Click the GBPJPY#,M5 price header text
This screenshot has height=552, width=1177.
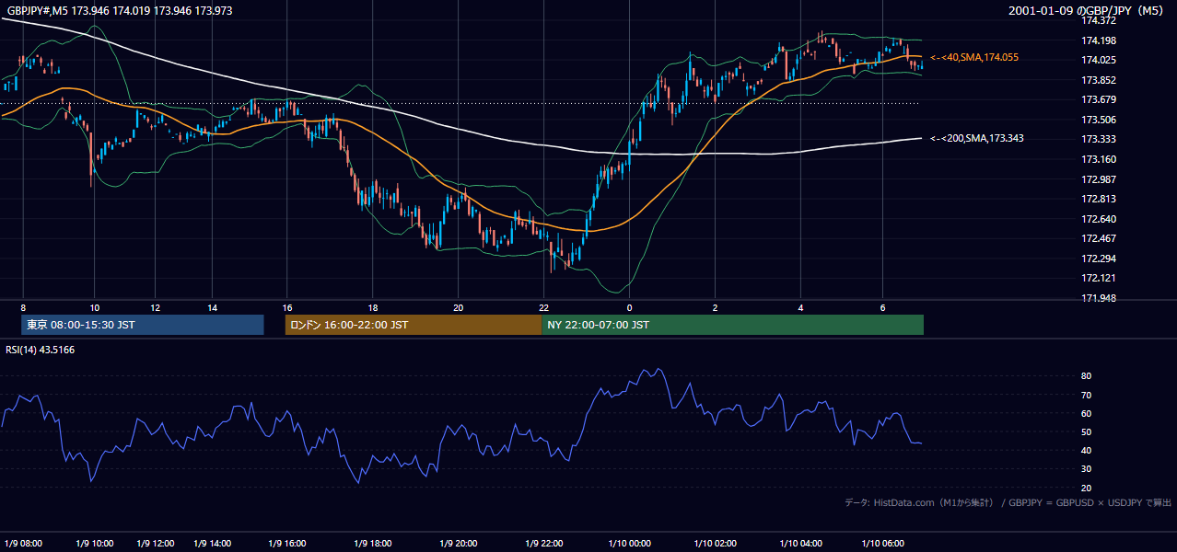[x=120, y=10]
